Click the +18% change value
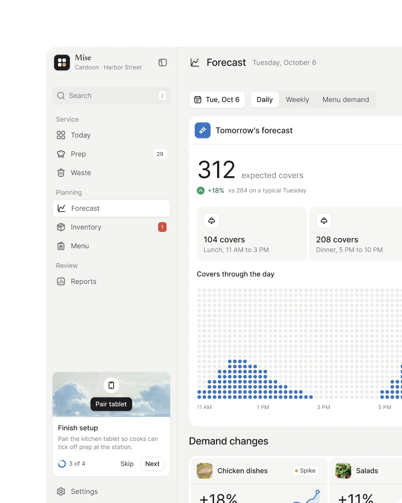The height and width of the screenshot is (503, 402). (216, 190)
